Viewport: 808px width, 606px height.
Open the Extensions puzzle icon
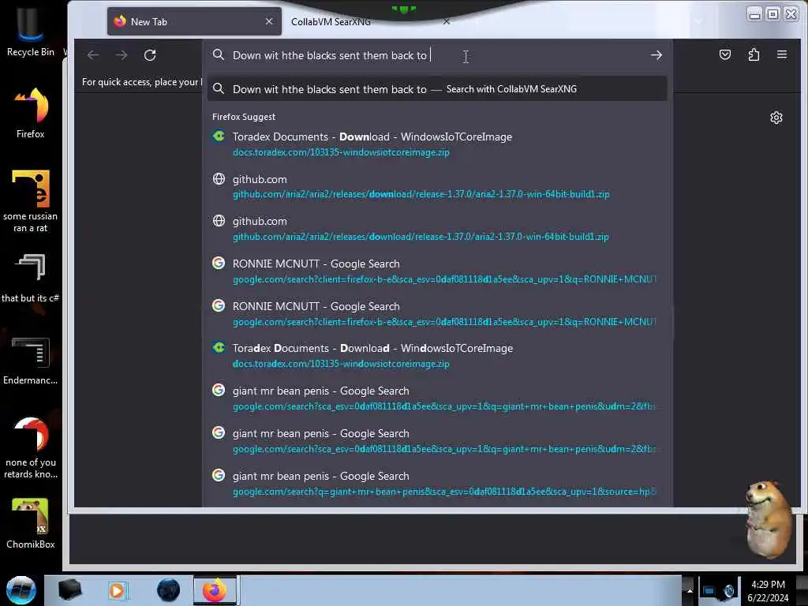(754, 54)
